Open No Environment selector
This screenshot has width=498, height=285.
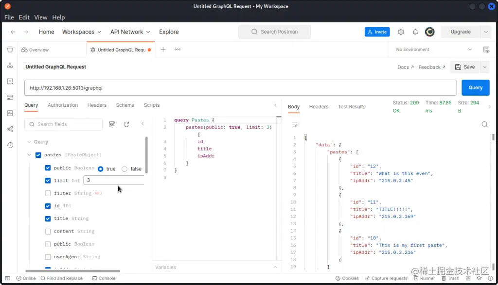pos(434,50)
